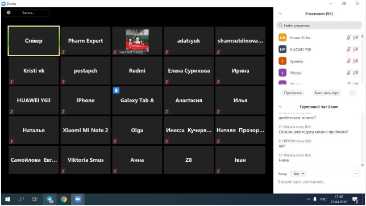Click the Mute All button
Screen dimensions: 366x206
pos(326,93)
